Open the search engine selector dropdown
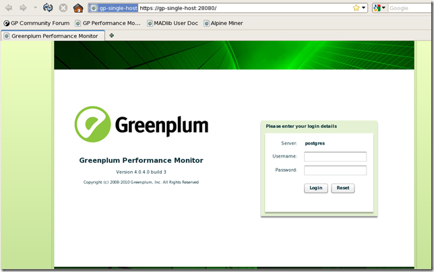The image size is (434, 272). click(379, 8)
